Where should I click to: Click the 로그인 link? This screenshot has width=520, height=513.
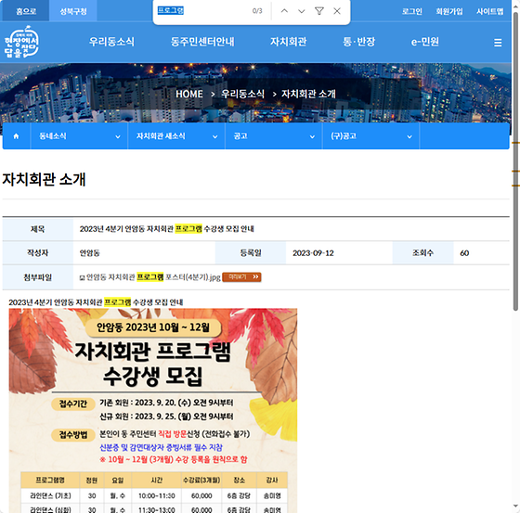pyautogui.click(x=412, y=11)
